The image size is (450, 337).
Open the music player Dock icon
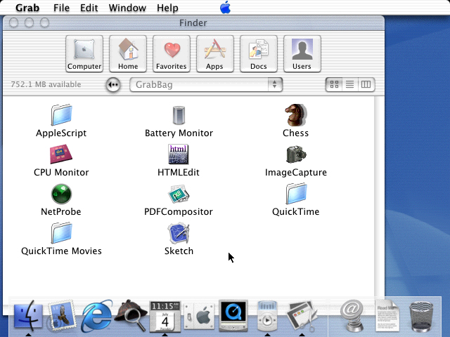tap(267, 316)
